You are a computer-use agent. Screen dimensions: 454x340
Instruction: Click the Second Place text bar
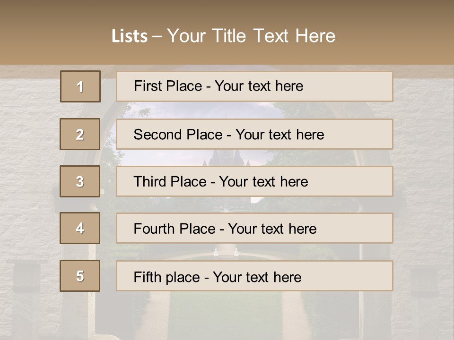(x=254, y=135)
